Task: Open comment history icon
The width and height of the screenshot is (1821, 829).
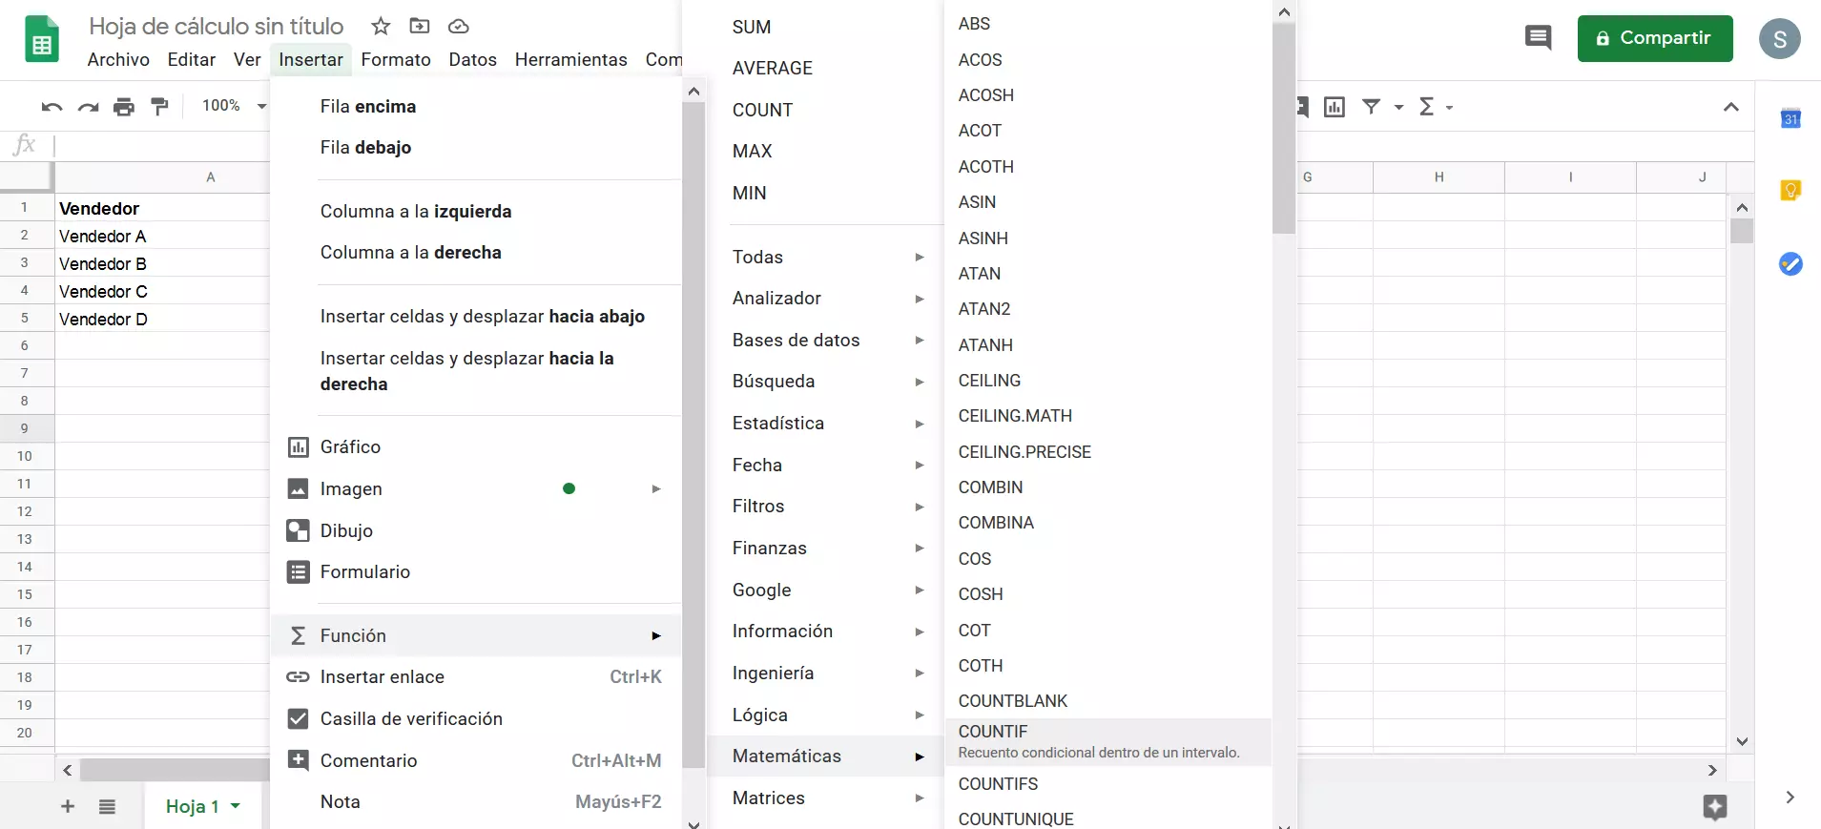Action: tap(1538, 38)
